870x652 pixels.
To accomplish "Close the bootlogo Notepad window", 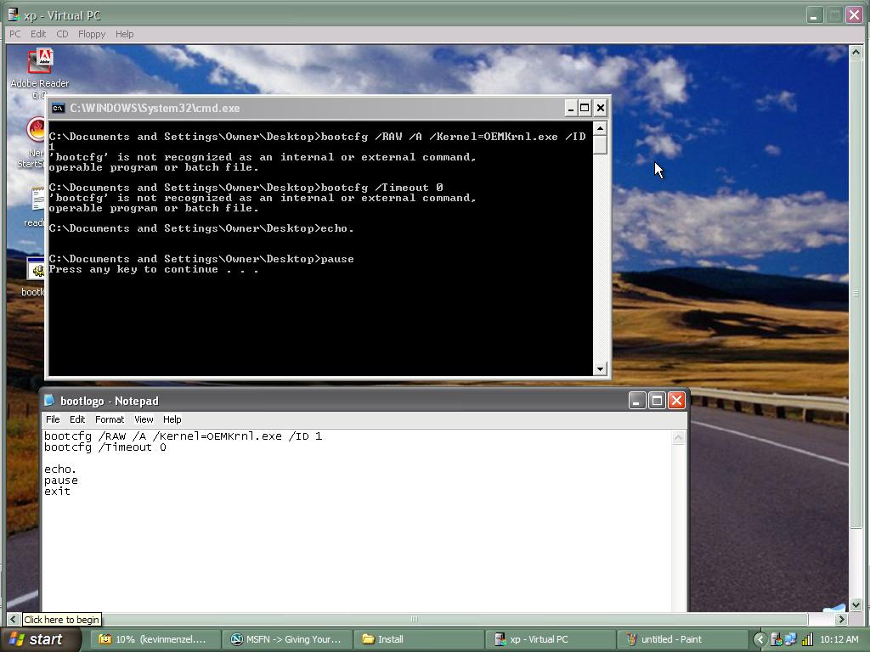I will [x=677, y=401].
